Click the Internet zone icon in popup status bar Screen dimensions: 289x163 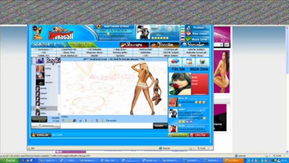(161, 148)
